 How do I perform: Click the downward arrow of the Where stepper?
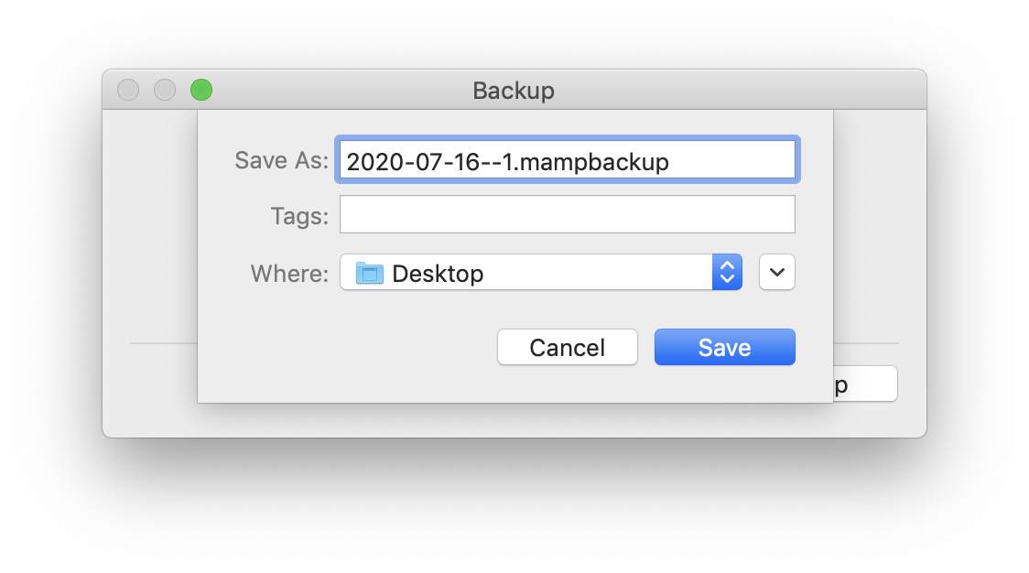(x=726, y=278)
